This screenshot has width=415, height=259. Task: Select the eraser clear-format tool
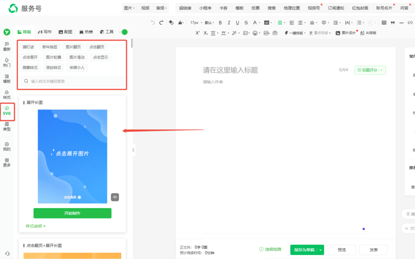171,23
